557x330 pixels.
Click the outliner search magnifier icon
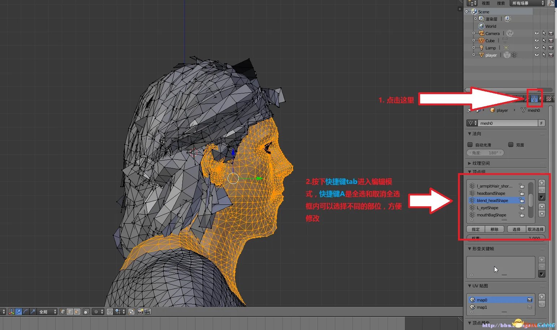click(550, 3)
